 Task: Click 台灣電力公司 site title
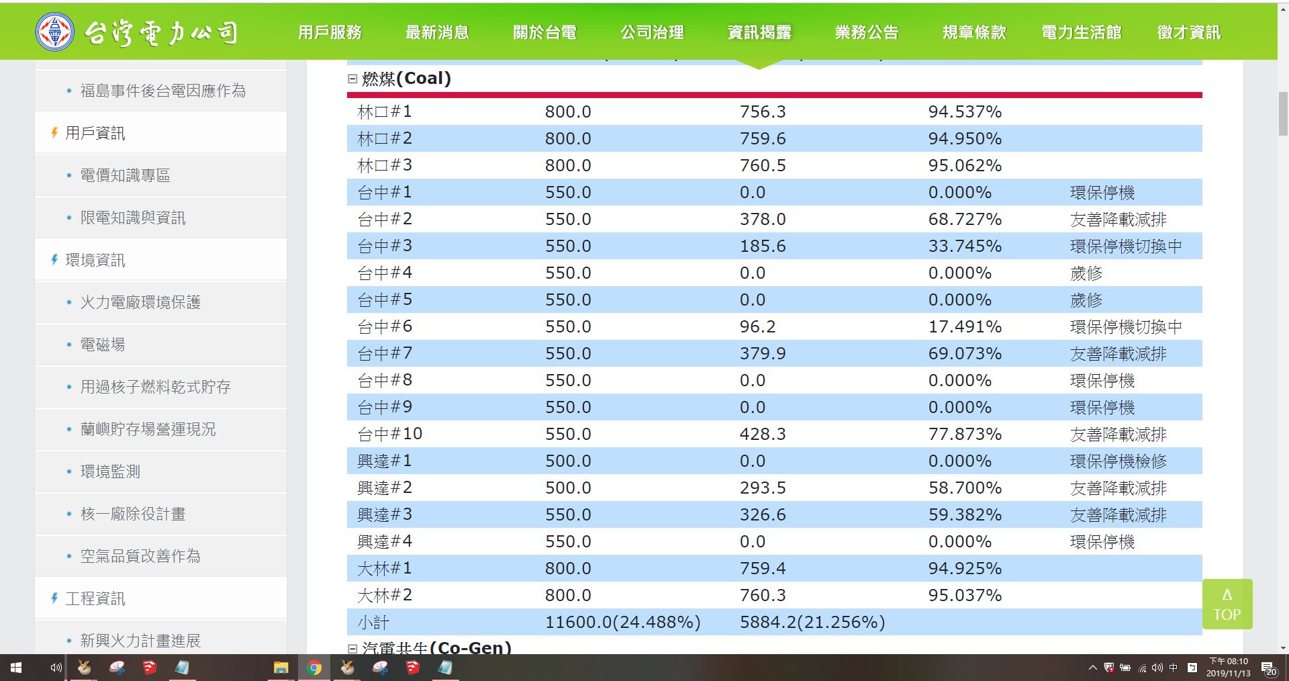(161, 32)
